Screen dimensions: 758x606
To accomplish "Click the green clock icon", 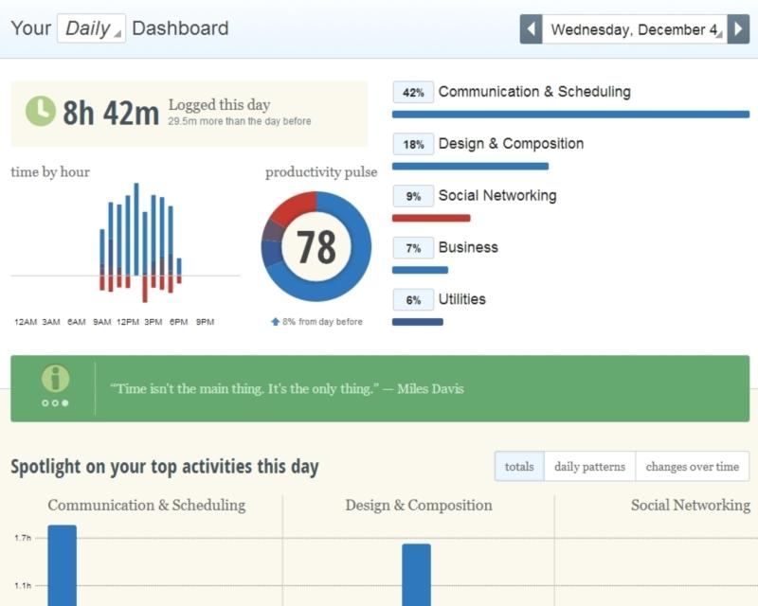I will [x=40, y=112].
